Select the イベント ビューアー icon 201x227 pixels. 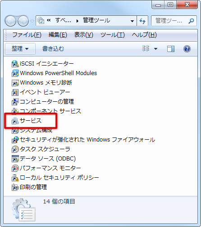[x=15, y=92]
